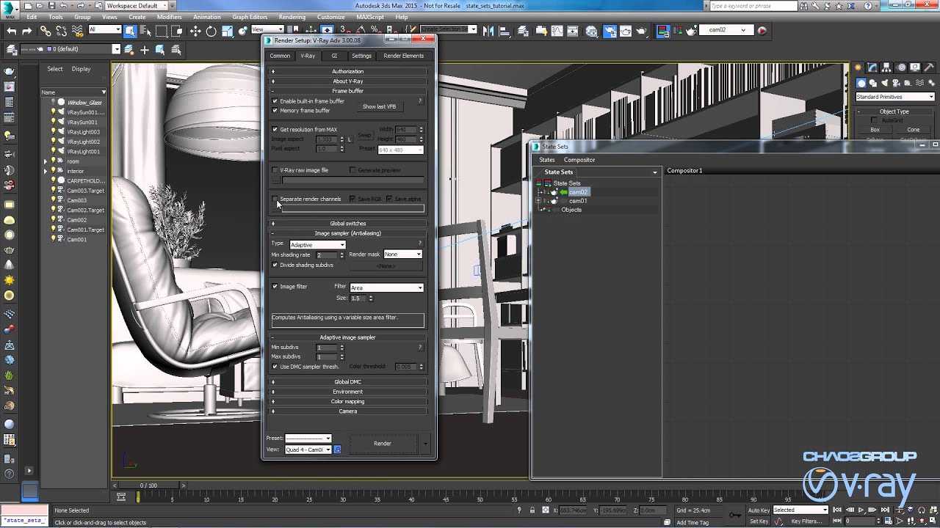
Task: Open the Modifiers menu
Action: point(169,17)
